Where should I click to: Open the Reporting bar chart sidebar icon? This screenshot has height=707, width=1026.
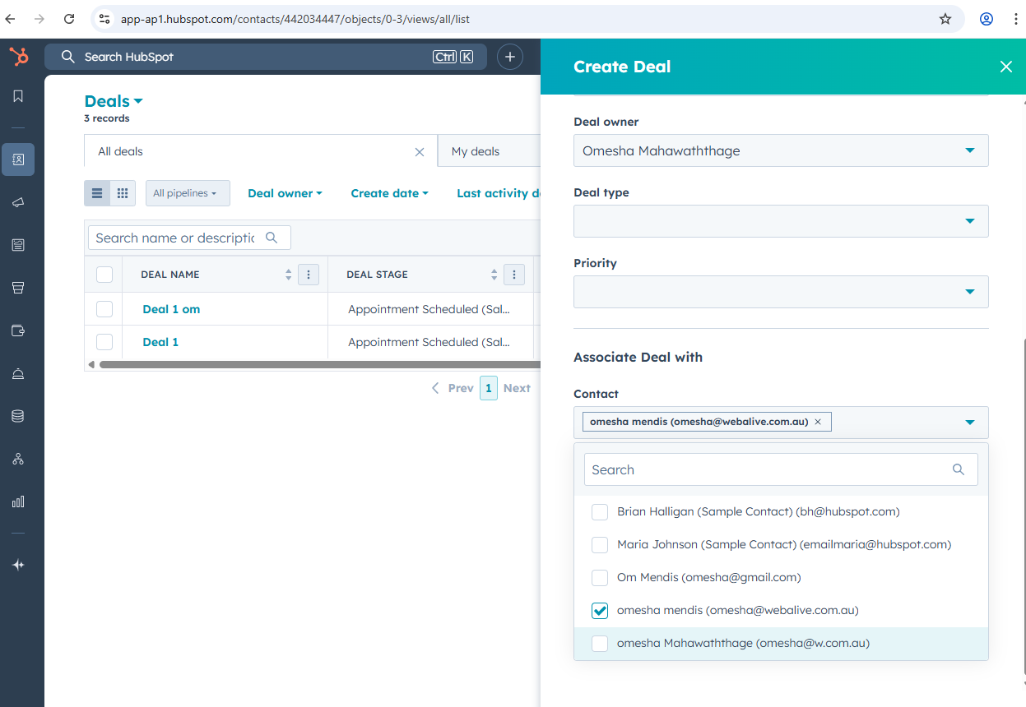18,501
